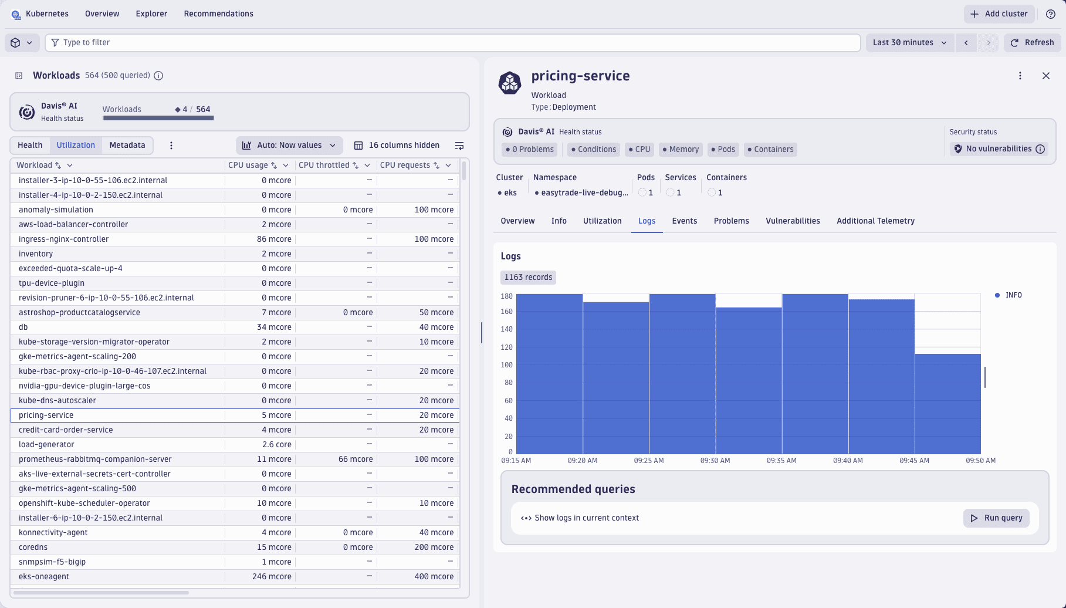The image size is (1066, 608).
Task: Select the credit-card-order-service row
Action: 235,430
